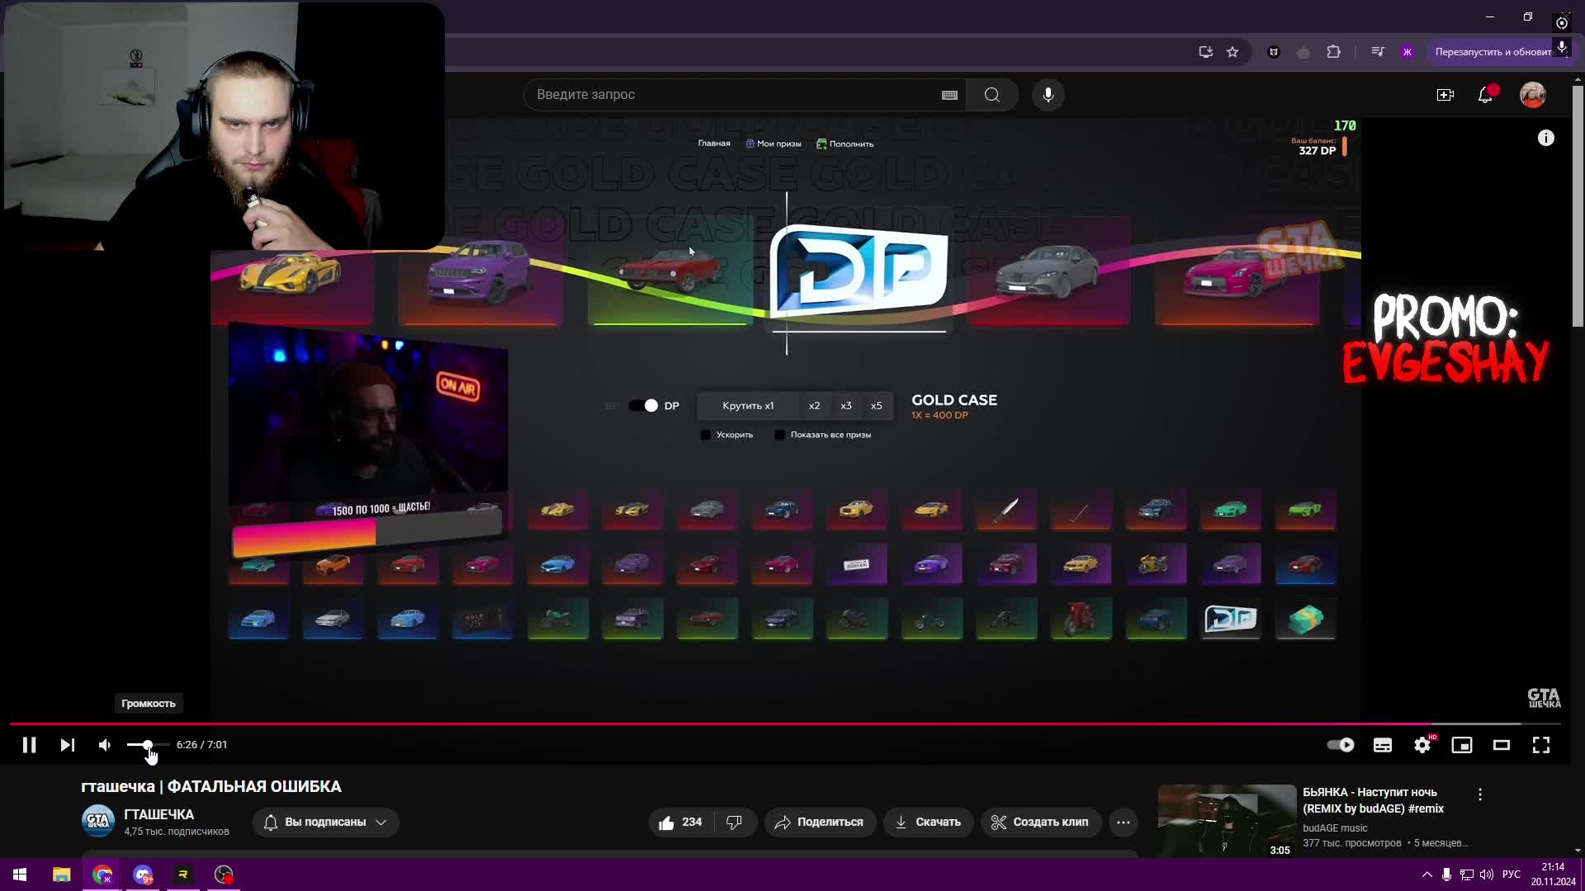1585x891 pixels.
Task: Open video info card icon
Action: click(1546, 138)
